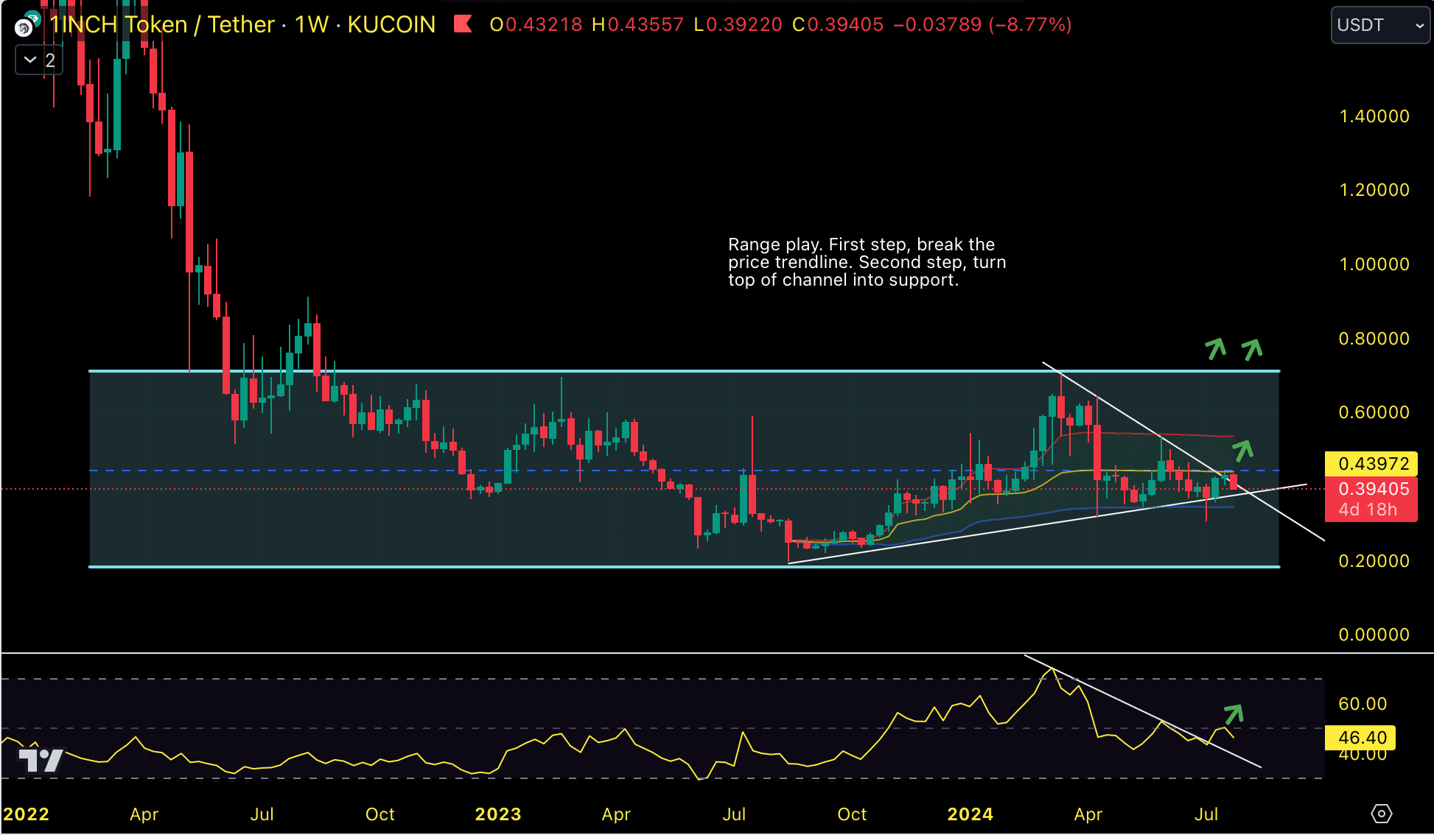
Task: Click the 2022 label on the time axis
Action: 26,814
